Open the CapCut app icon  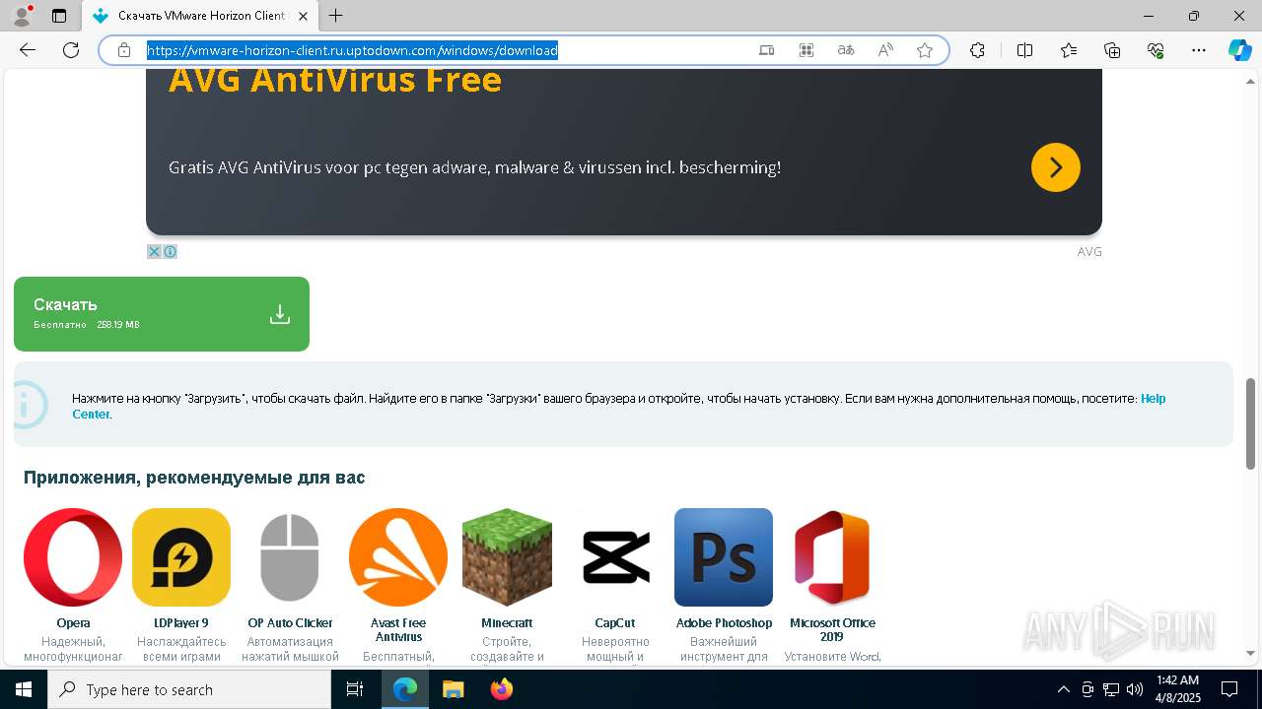pos(615,557)
